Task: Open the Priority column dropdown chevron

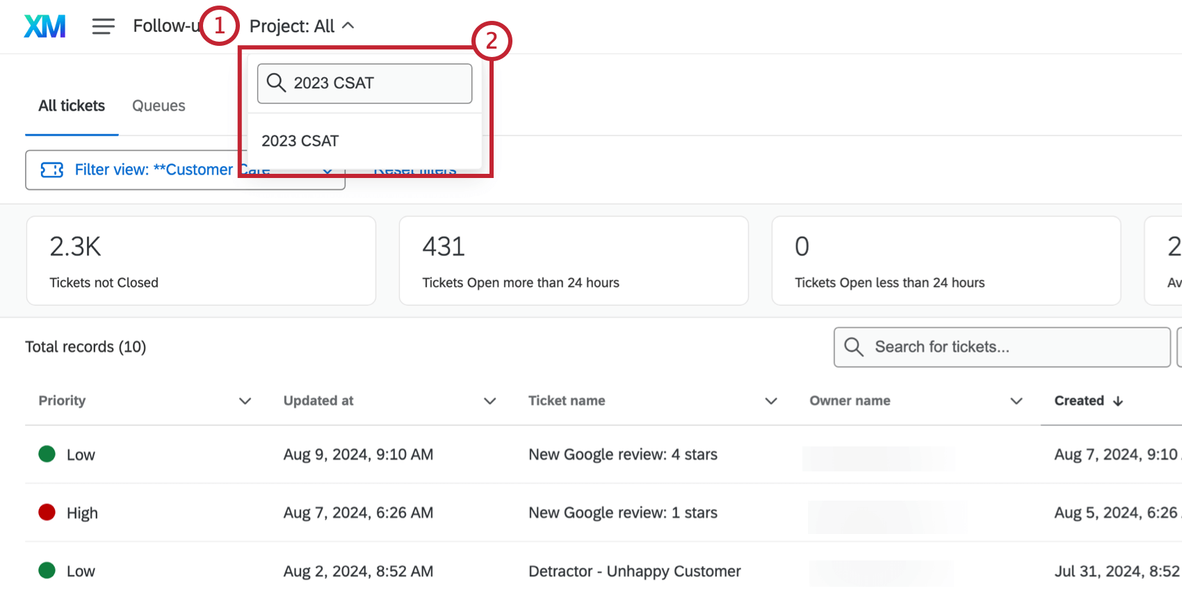Action: [245, 401]
